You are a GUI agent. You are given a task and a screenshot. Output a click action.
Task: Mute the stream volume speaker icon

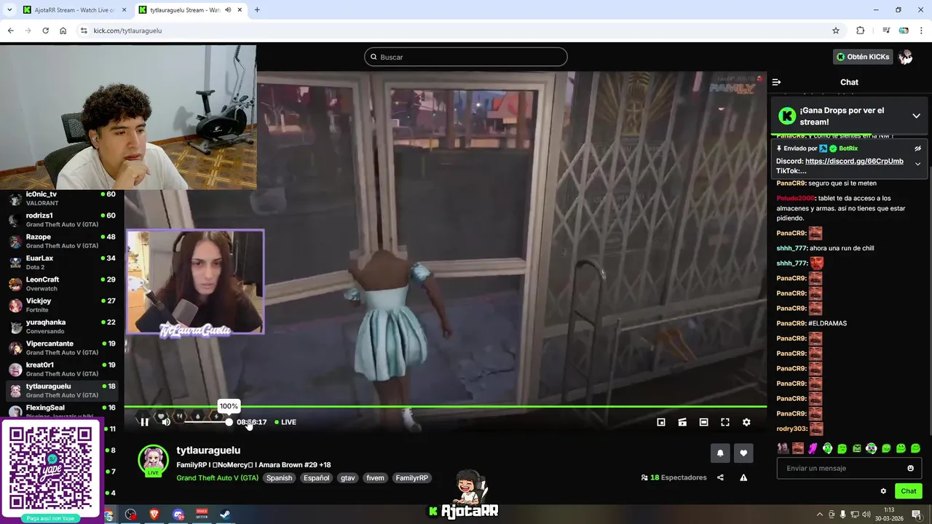coord(166,422)
